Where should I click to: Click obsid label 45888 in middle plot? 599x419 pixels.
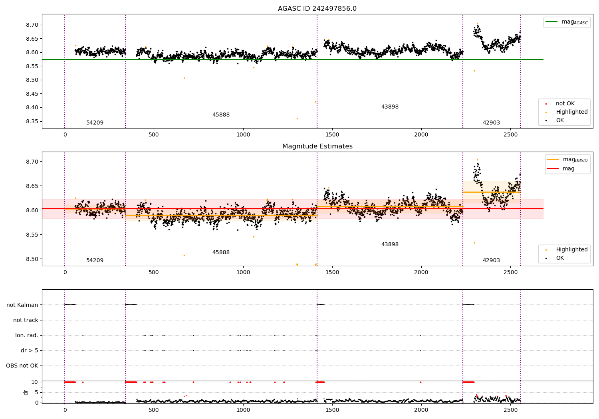(x=221, y=252)
